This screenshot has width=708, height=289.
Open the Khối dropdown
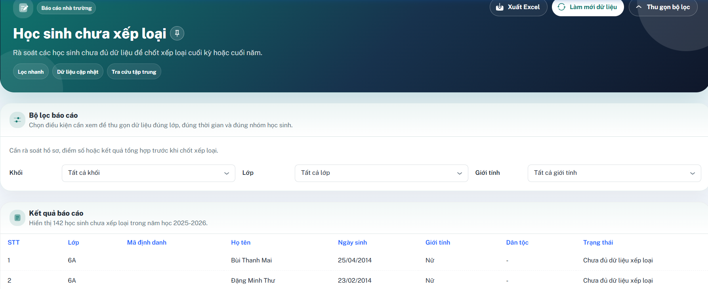tap(149, 173)
